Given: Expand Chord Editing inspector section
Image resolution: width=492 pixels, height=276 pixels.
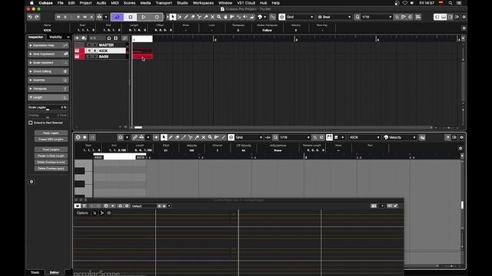Looking at the screenshot, I should pos(48,71).
